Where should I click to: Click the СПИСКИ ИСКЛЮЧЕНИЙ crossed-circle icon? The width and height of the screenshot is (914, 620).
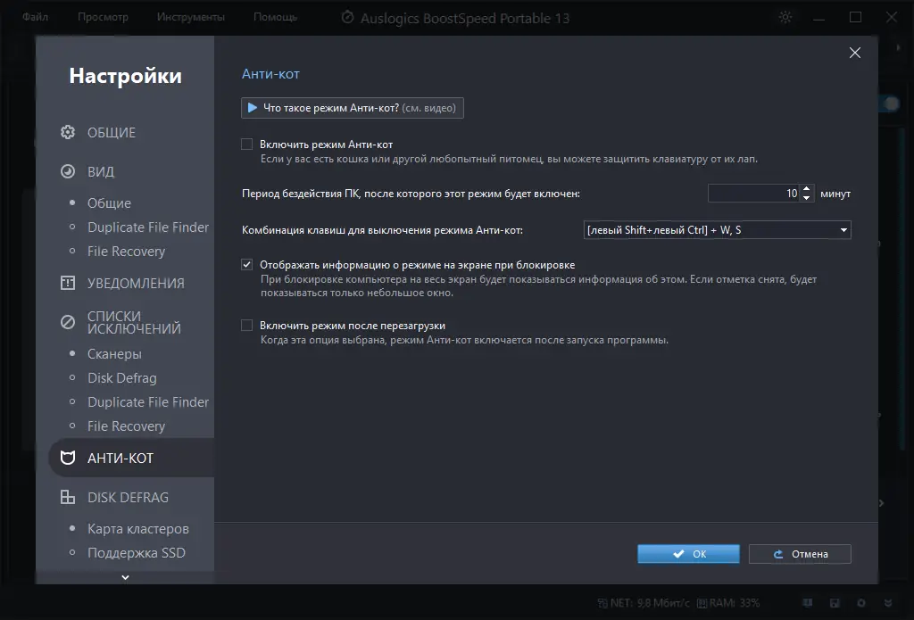tap(68, 322)
